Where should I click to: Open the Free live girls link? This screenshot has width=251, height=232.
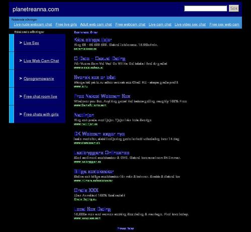(x=66, y=25)
